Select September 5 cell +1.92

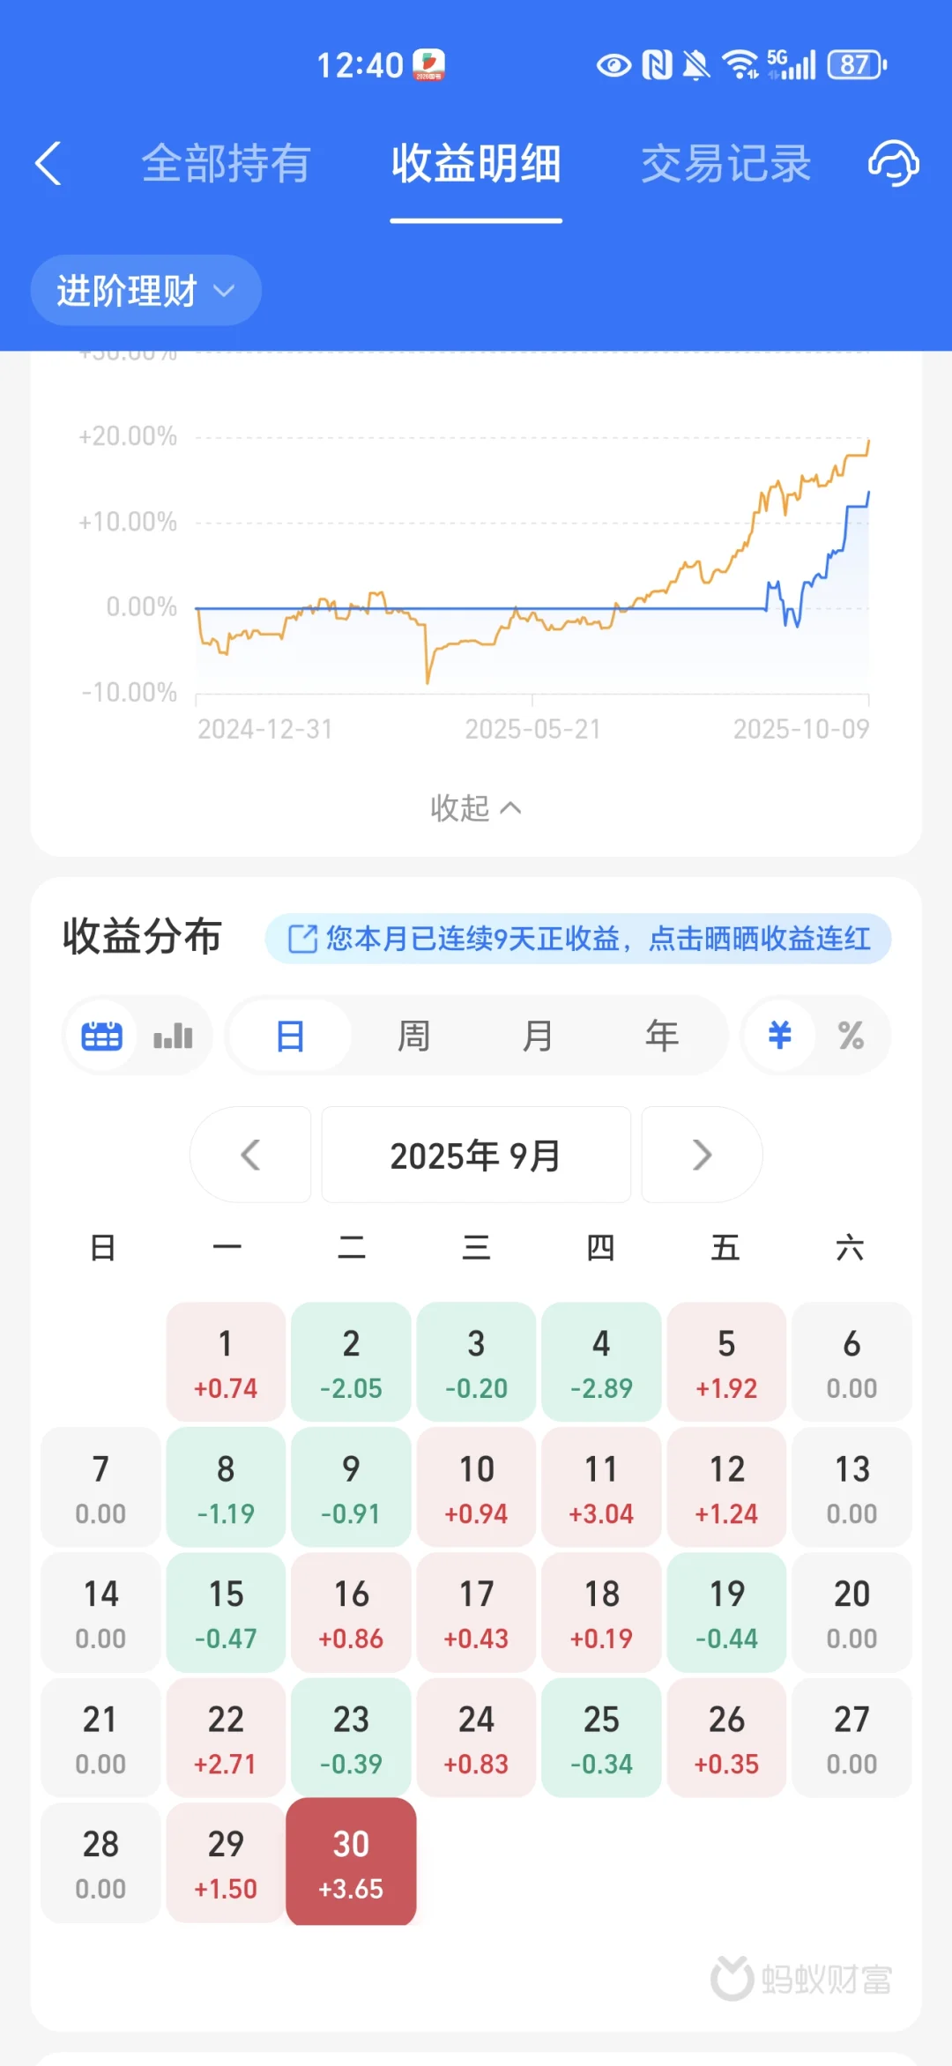[x=726, y=1362]
